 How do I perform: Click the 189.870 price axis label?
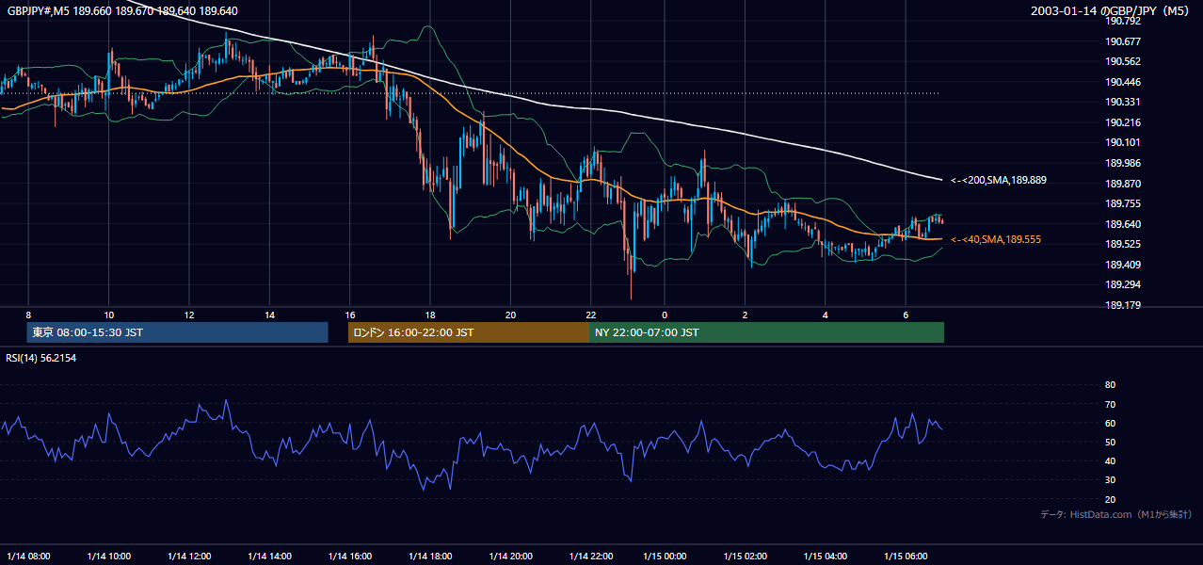1122,184
